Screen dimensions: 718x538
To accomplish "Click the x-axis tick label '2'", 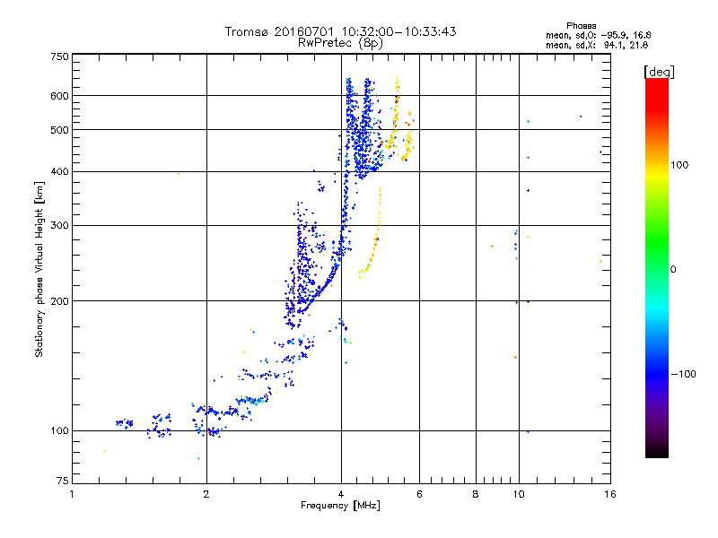I will pos(206,494).
